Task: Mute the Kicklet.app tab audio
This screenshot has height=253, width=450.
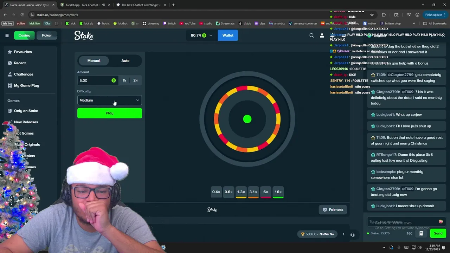Action: pyautogui.click(x=103, y=5)
